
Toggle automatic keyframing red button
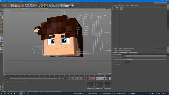click(91, 79)
